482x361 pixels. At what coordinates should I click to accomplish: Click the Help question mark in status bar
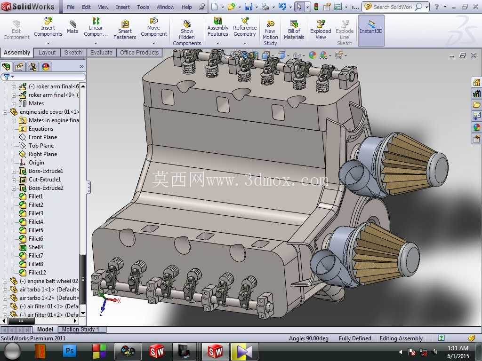click(441, 338)
